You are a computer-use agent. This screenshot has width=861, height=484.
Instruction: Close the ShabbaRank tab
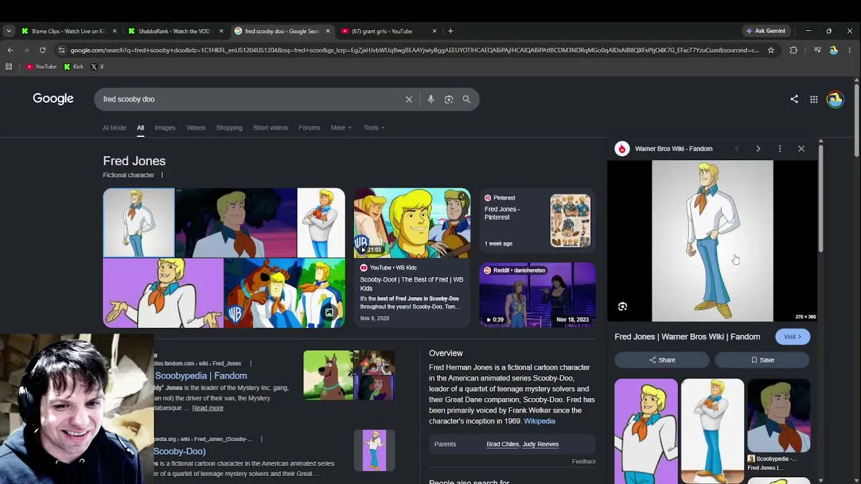[221, 31]
